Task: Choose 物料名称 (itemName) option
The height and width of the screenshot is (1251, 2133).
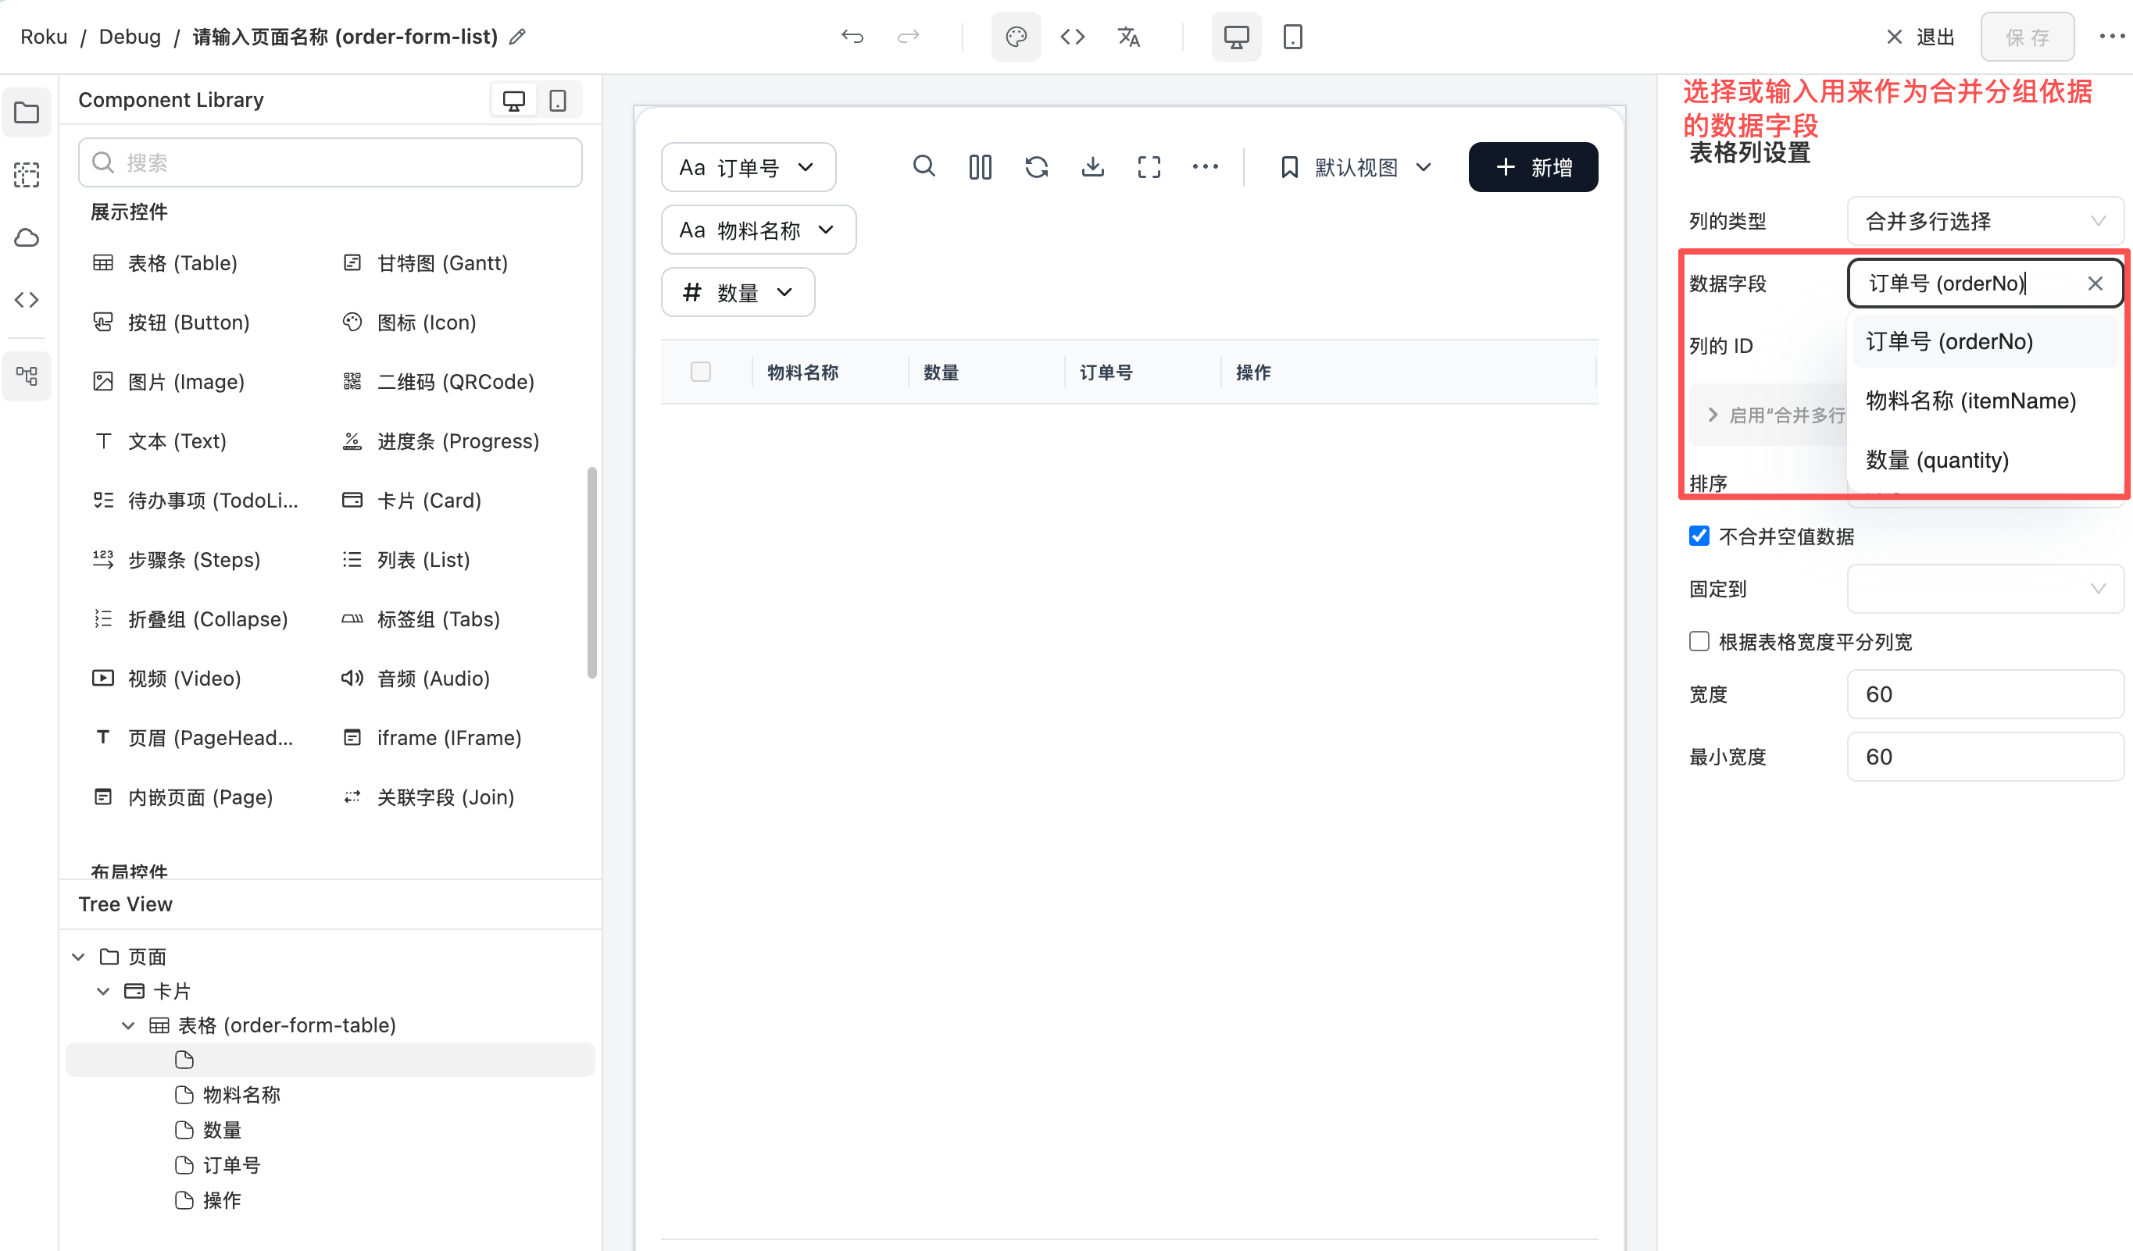Action: point(1985,401)
